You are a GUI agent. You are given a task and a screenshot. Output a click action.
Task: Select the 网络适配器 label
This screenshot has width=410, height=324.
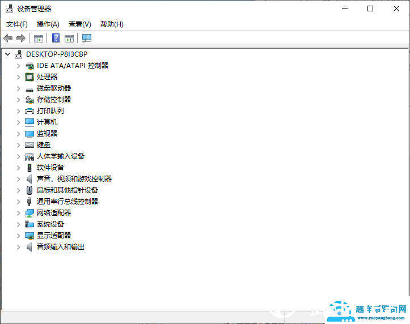(x=54, y=213)
